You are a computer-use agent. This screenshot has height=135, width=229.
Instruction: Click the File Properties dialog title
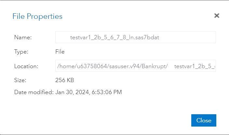tap(37, 16)
